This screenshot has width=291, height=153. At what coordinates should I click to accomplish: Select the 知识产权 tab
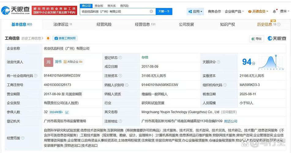click(x=228, y=24)
